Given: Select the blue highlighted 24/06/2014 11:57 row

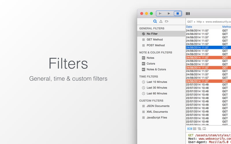Looking at the screenshot, I should [208, 48].
